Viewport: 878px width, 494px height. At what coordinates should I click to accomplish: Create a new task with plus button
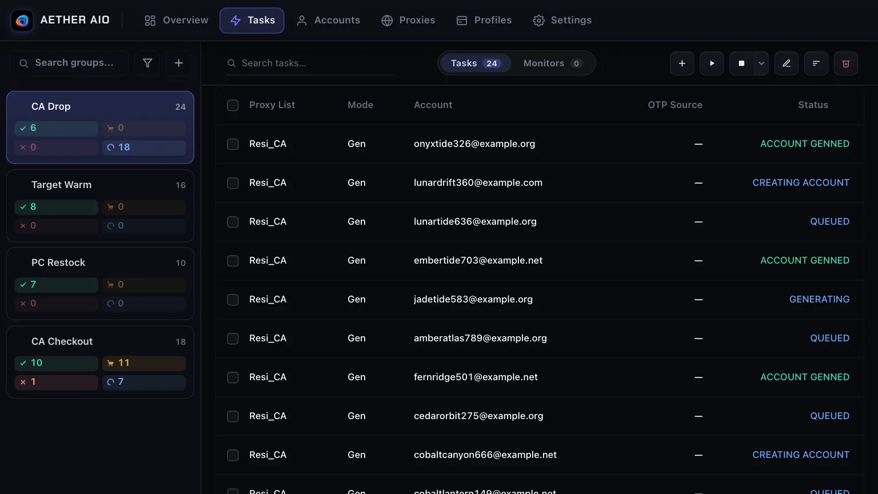click(x=682, y=63)
